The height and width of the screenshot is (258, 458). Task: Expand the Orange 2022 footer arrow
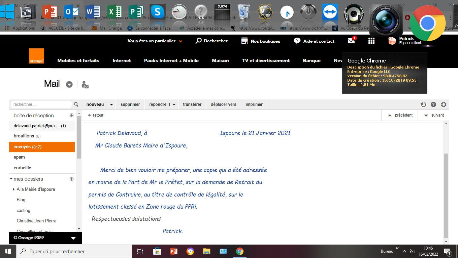73,238
